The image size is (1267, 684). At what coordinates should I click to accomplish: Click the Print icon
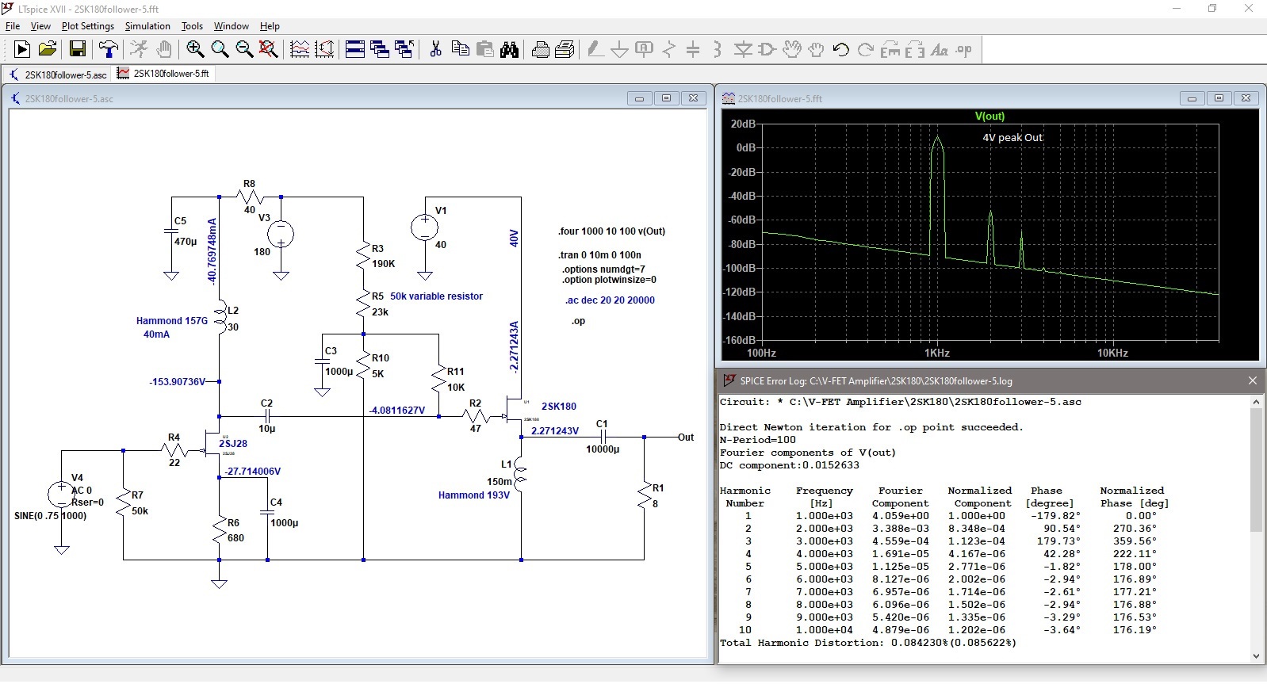(540, 49)
